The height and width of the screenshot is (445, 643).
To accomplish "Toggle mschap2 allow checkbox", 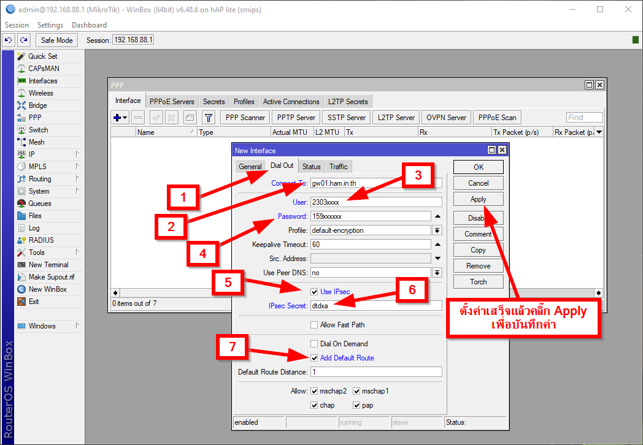I will coord(314,391).
